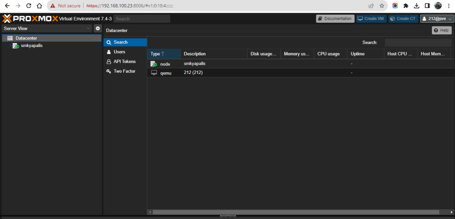Bookmark this page with the star icon
The image size is (455, 219).
[382, 6]
